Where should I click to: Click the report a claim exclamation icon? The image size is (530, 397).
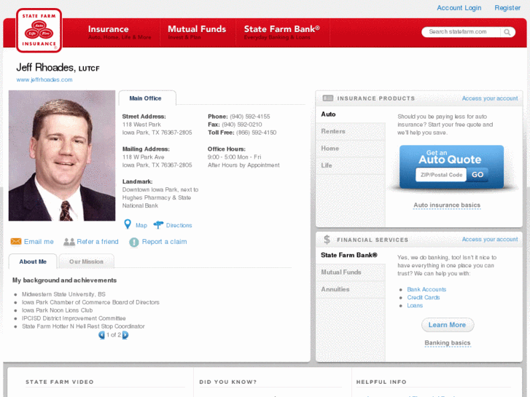134,242
